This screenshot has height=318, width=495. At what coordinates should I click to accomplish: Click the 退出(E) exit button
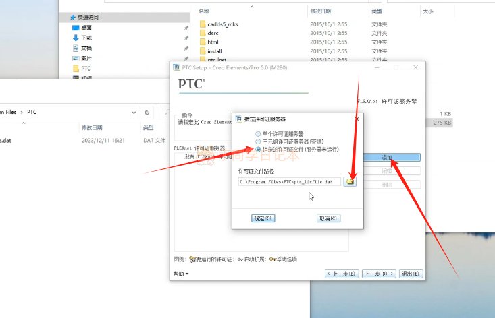[x=411, y=274]
